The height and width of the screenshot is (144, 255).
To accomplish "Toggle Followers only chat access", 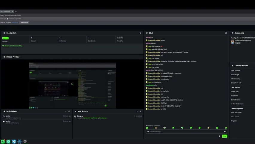I will point(235,79).
